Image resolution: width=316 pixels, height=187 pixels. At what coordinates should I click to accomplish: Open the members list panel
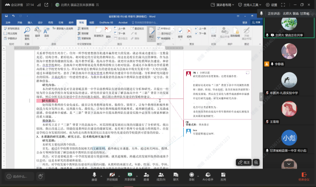point(161,176)
